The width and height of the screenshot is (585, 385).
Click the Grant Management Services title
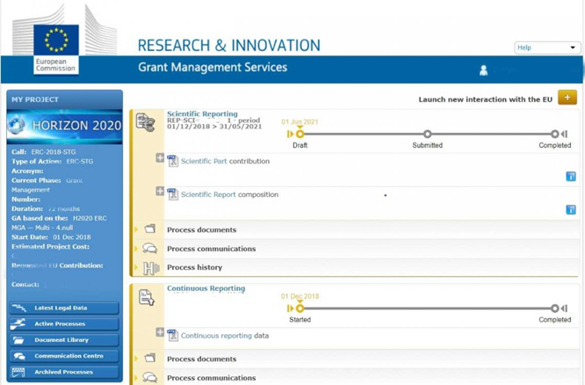click(213, 67)
